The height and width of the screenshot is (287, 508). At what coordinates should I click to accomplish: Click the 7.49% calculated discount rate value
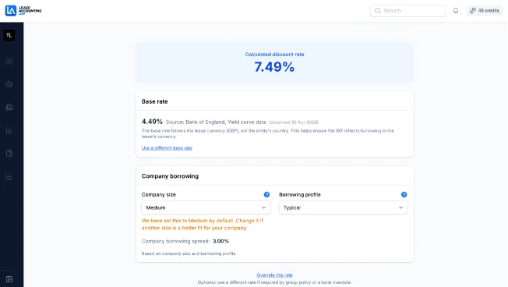(x=274, y=67)
